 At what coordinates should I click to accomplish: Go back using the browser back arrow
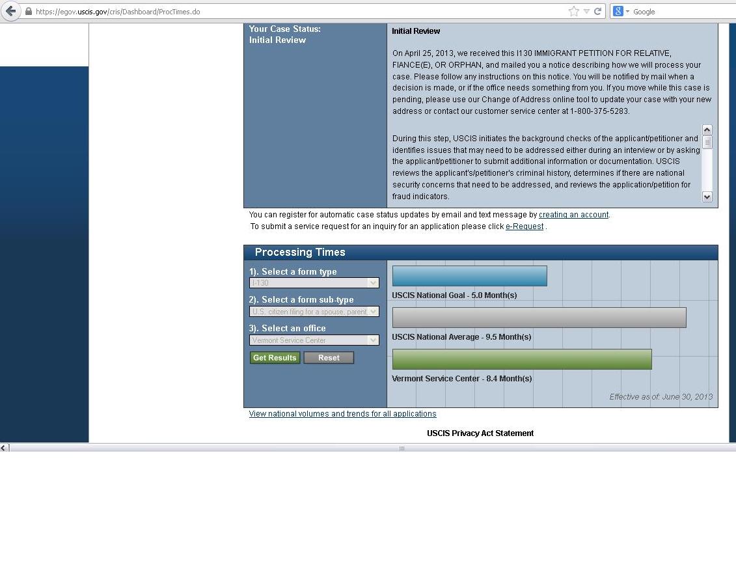(x=11, y=11)
